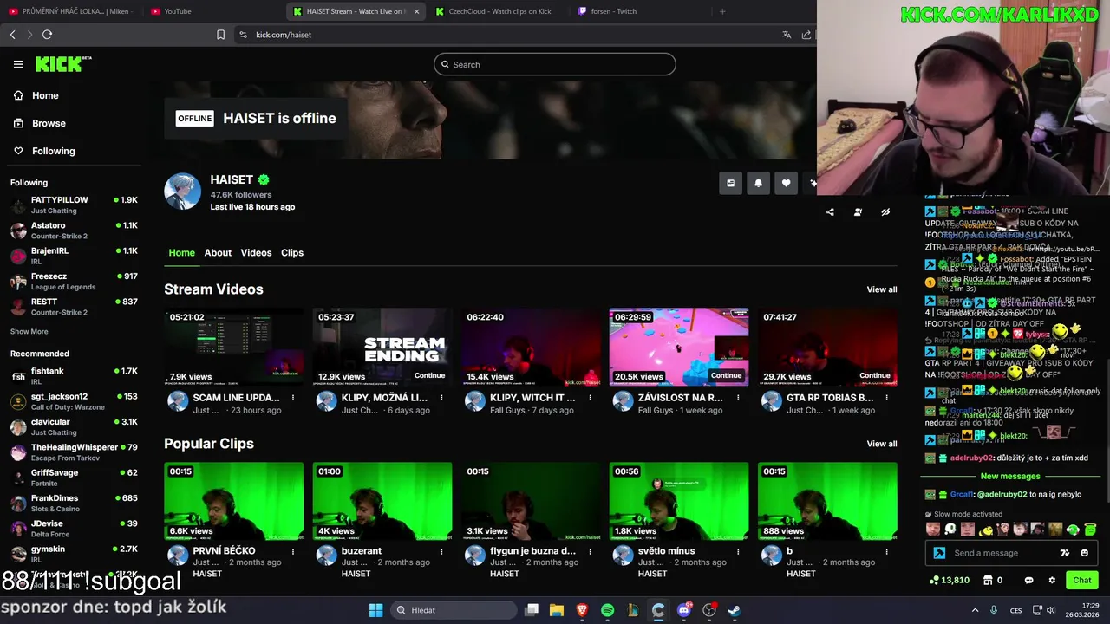Open a new browser tab
This screenshot has height=624, width=1110.
pyautogui.click(x=722, y=11)
